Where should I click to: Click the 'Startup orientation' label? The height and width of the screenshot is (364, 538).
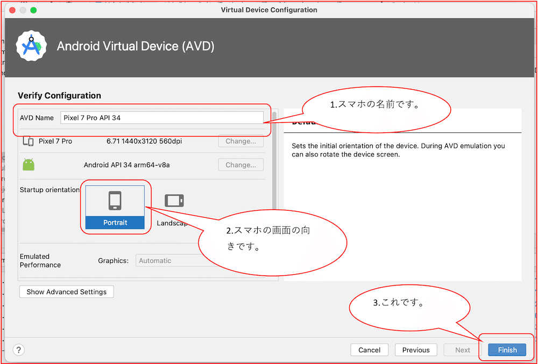49,190
